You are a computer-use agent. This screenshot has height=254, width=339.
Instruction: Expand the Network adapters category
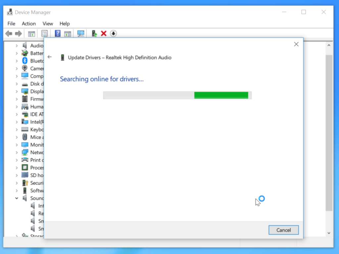coord(17,152)
